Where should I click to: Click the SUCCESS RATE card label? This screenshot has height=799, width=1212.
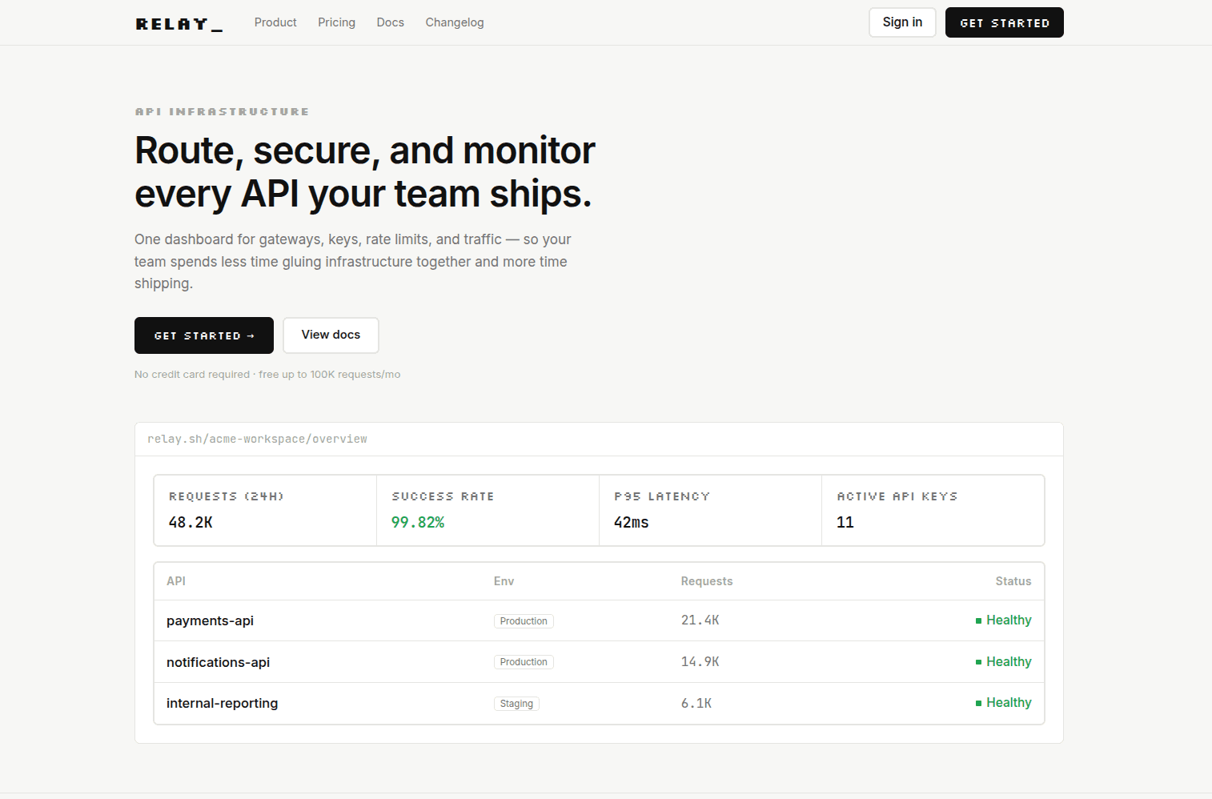[443, 496]
